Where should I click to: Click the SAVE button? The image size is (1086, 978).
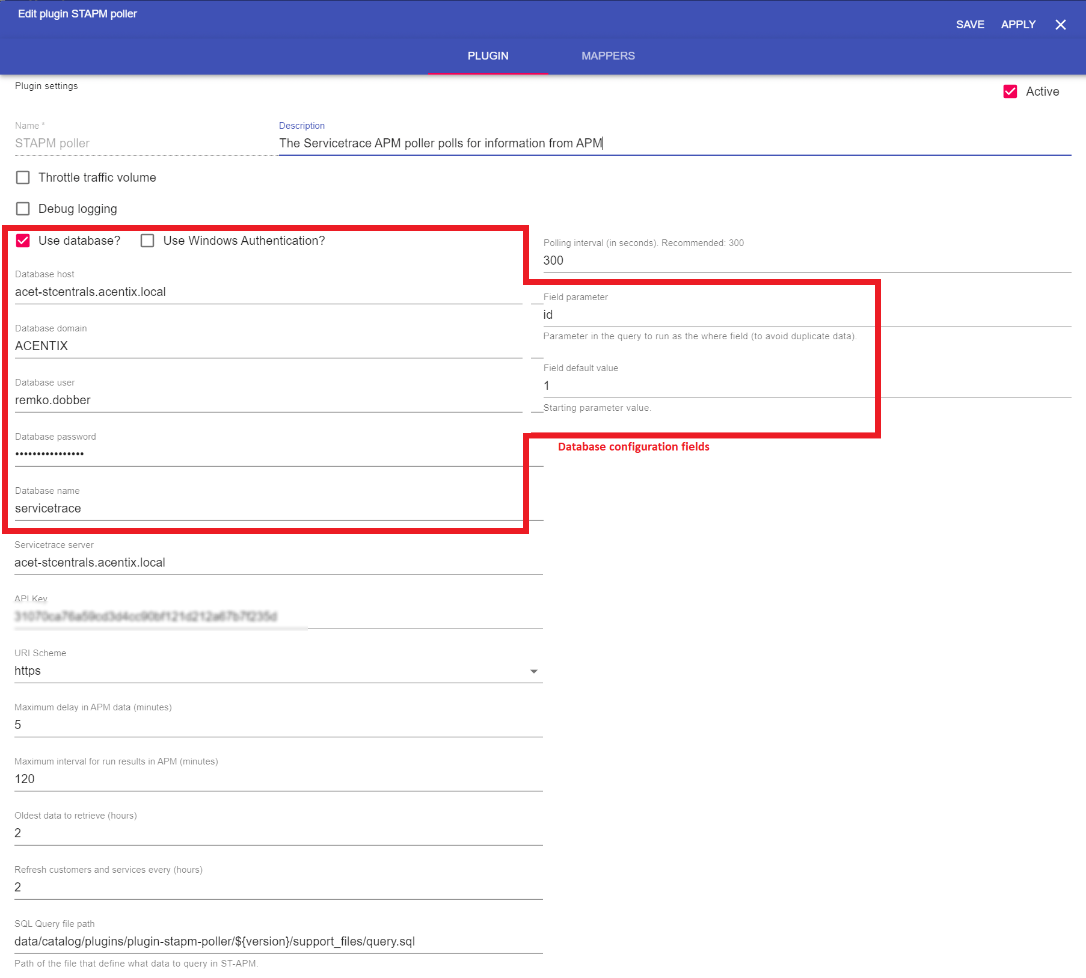pos(970,25)
